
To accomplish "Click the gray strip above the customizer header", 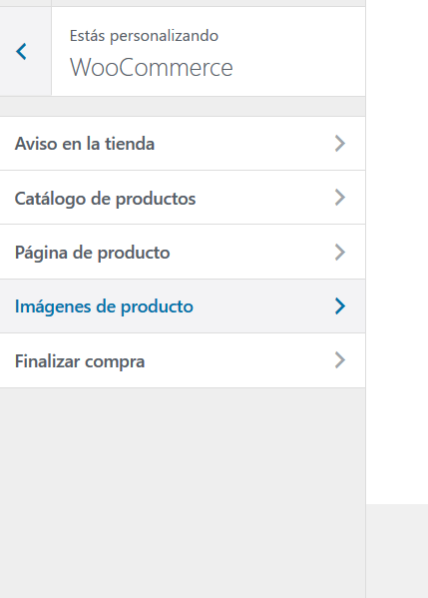I will click(183, 3).
